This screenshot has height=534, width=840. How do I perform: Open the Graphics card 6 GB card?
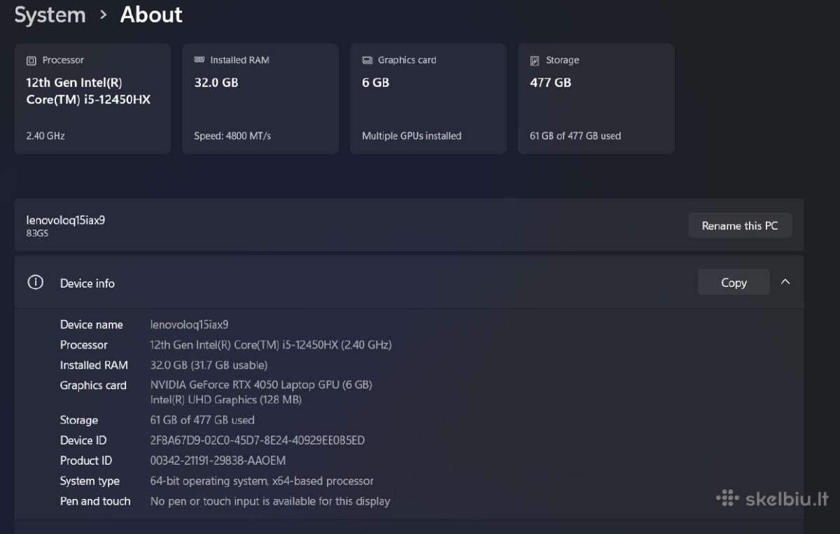click(x=428, y=99)
